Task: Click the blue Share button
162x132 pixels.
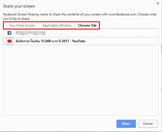Action: (x=126, y=124)
